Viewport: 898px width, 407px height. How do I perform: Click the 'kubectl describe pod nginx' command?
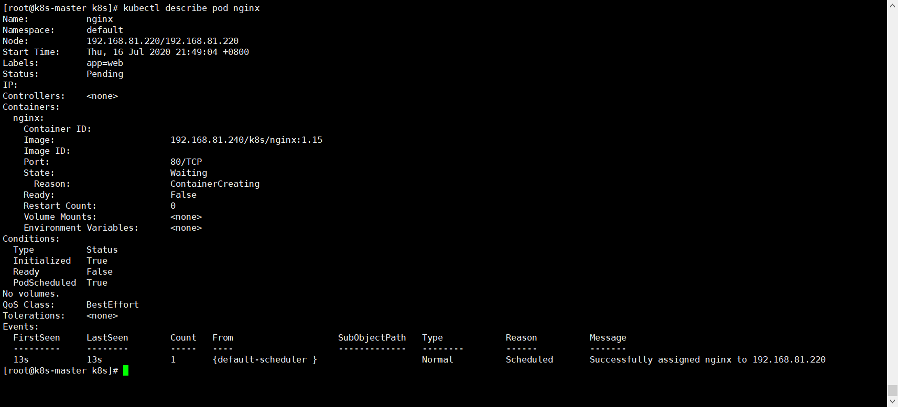[x=191, y=8]
